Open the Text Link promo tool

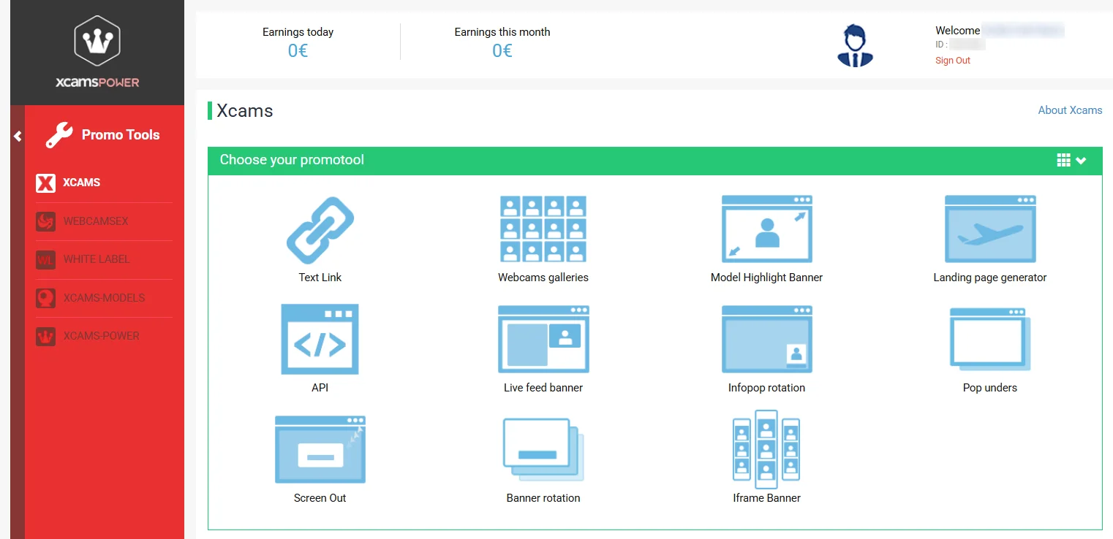[x=320, y=231]
